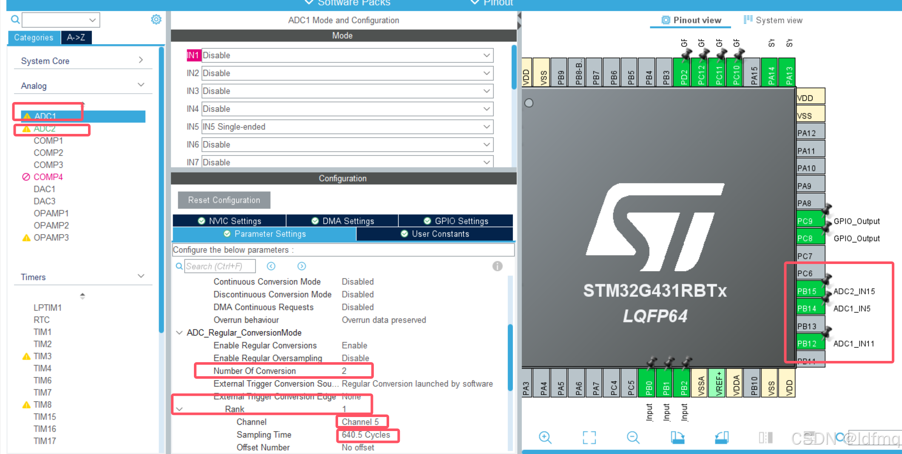Open the Pinout menu

[492, 3]
